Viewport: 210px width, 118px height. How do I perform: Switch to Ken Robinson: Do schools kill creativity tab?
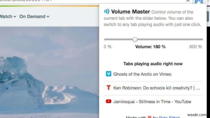click(x=153, y=88)
